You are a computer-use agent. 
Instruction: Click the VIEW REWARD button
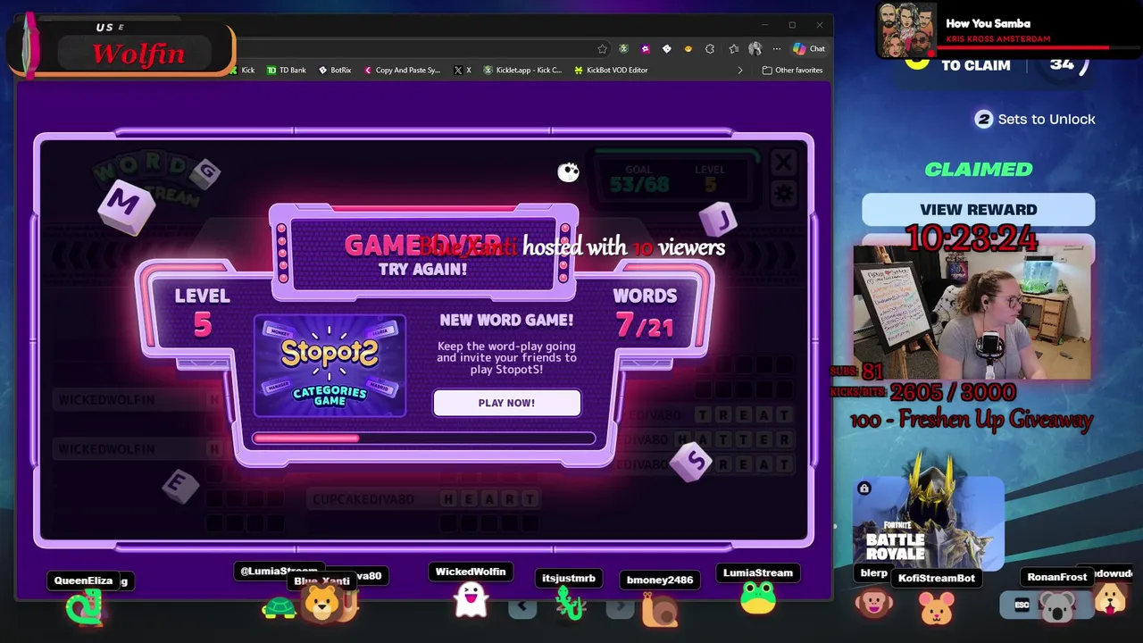pos(978,210)
